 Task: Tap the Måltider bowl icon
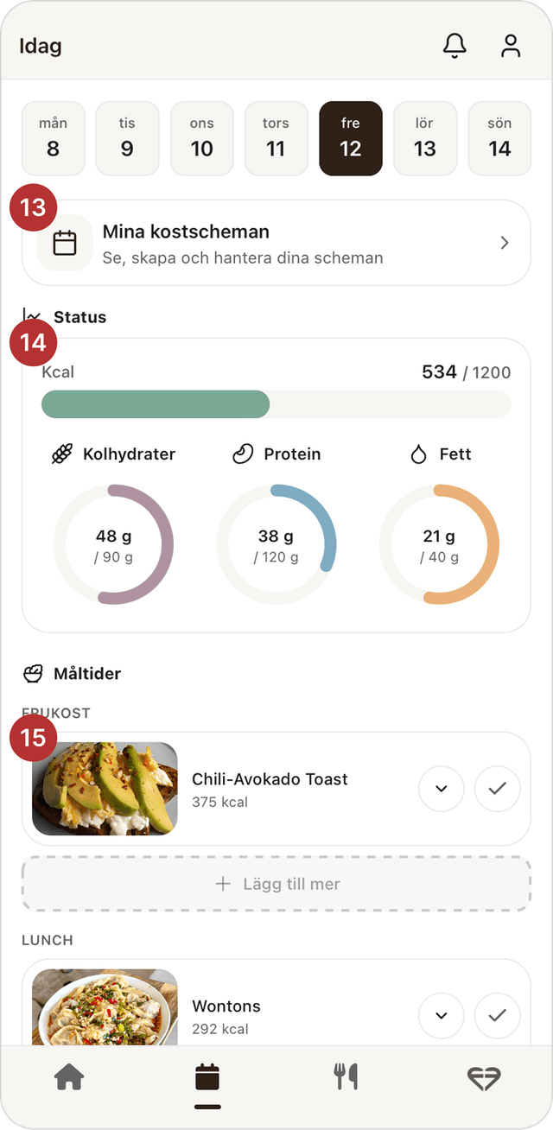pyautogui.click(x=33, y=673)
